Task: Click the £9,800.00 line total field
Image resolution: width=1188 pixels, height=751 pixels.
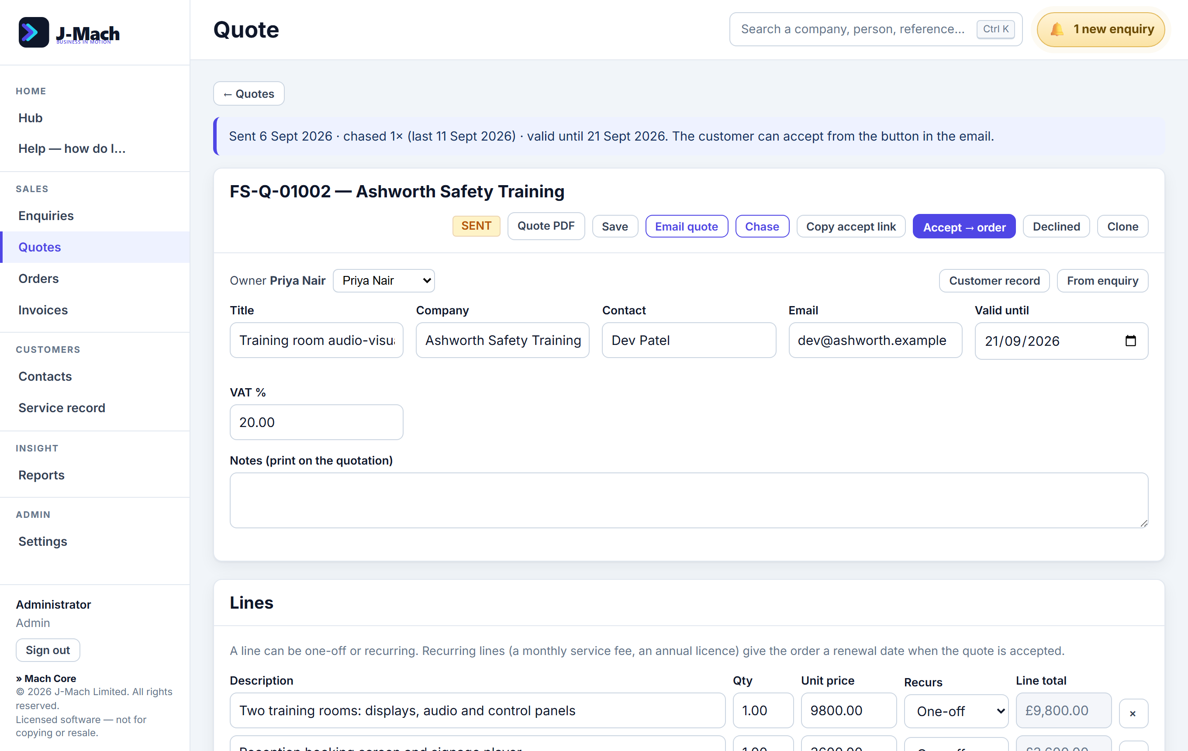Action: [1063, 710]
